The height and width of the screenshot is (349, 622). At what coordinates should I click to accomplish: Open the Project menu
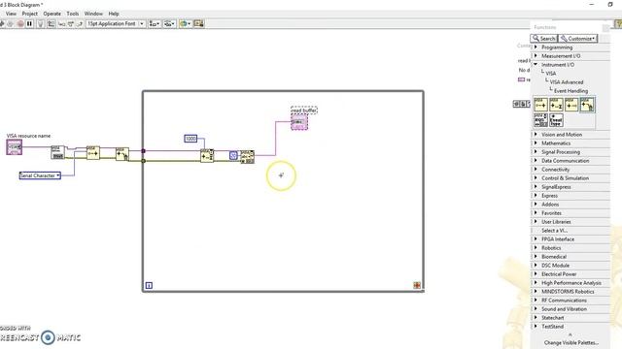pos(30,14)
